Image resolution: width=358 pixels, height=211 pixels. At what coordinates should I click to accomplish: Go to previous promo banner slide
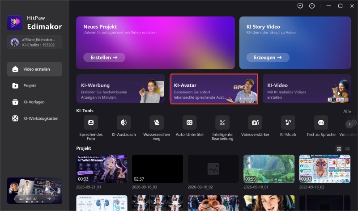(x=10, y=191)
